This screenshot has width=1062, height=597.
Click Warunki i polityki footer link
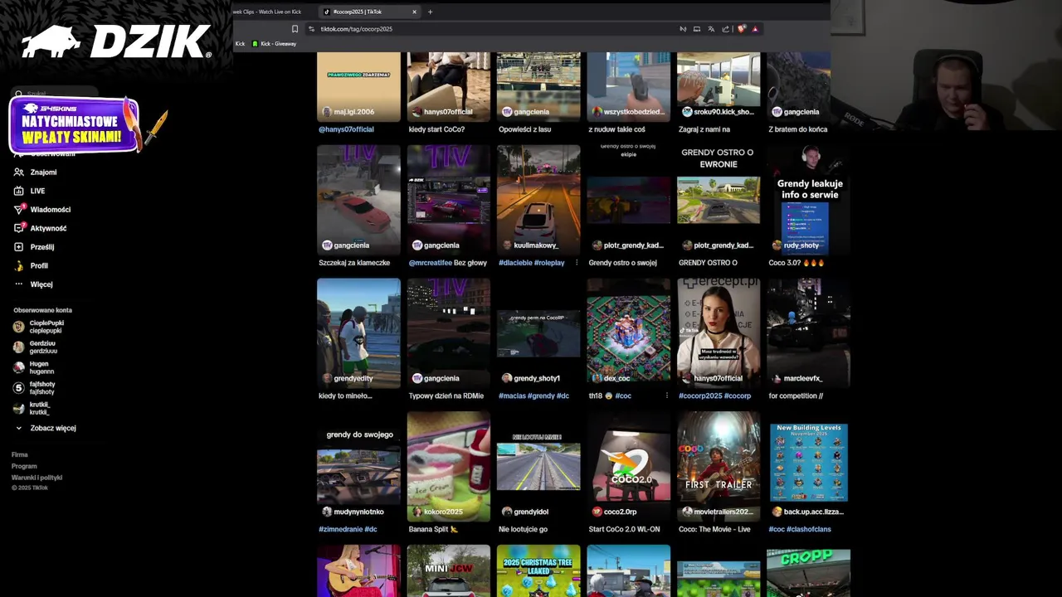pos(37,478)
